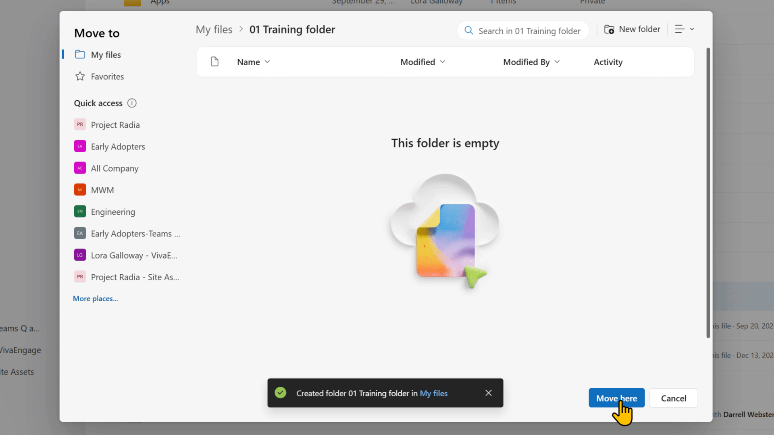Open the MWM orange site icon
774x435 pixels.
pyautogui.click(x=80, y=190)
